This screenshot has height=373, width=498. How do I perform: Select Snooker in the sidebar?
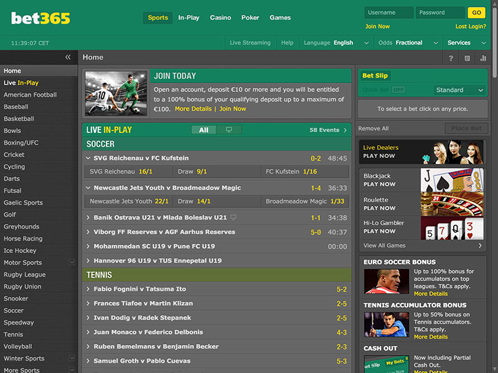[x=39, y=298]
